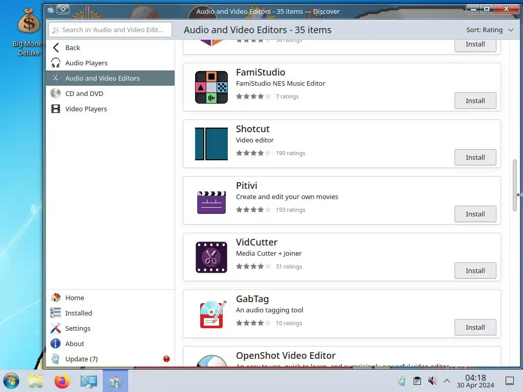Viewport: 523px width, 392px height.
Task: Click the '190 ratings' text
Action: pos(290,153)
